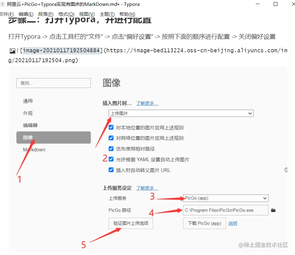
Task: Open the 视图(V) menu
Action: click(x=87, y=14)
